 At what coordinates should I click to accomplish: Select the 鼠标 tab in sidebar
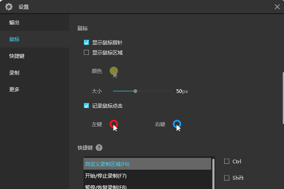point(14,39)
